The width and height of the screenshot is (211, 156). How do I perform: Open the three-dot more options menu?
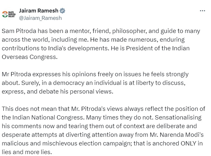point(202,11)
